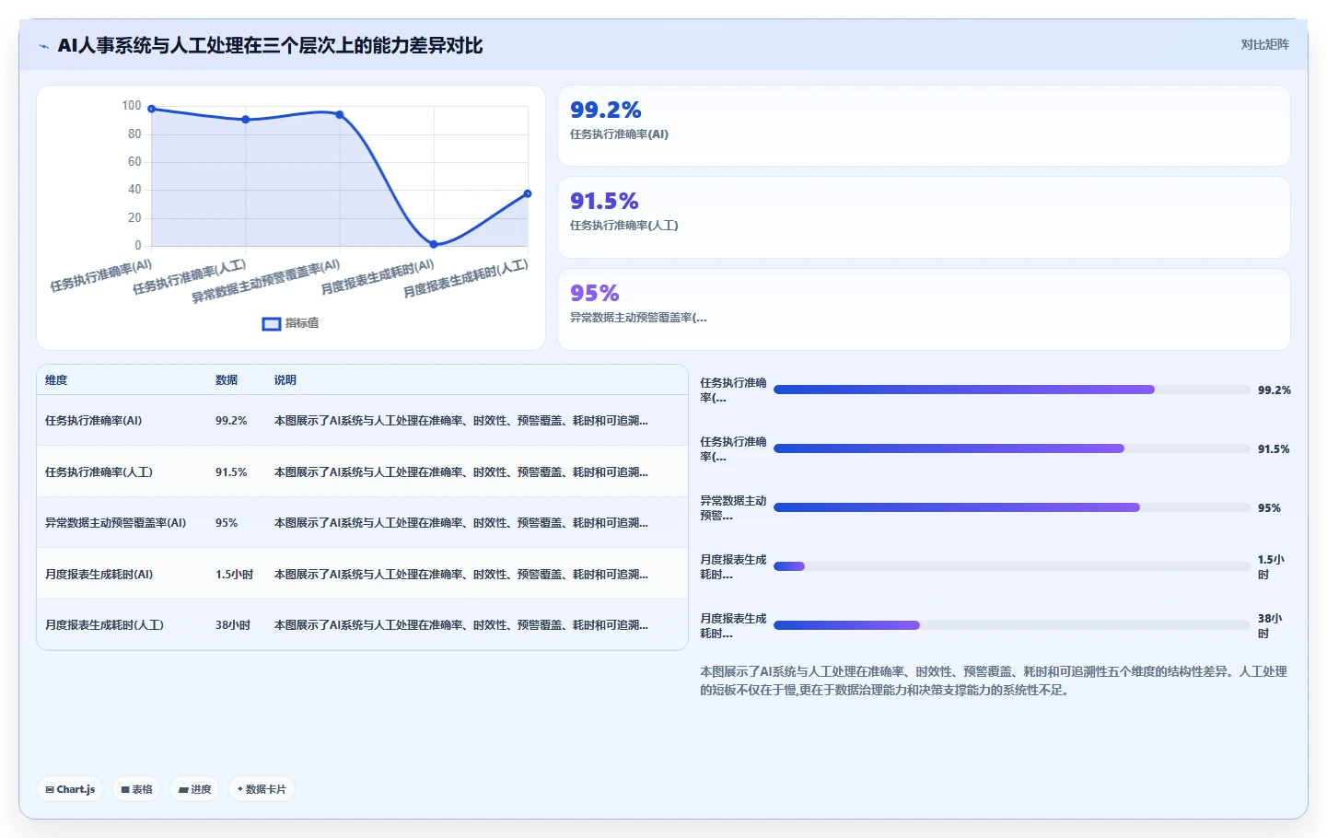The width and height of the screenshot is (1327, 838).
Task: Select the 异常数据主动预警覆盖率(AI) table row
Action: click(x=363, y=523)
